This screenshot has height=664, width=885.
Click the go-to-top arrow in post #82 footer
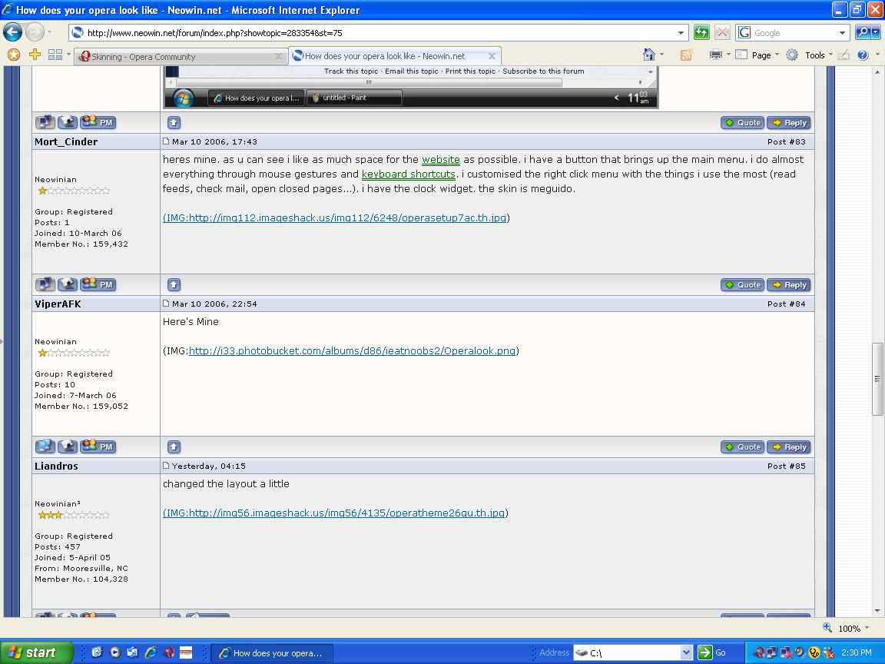tap(174, 122)
